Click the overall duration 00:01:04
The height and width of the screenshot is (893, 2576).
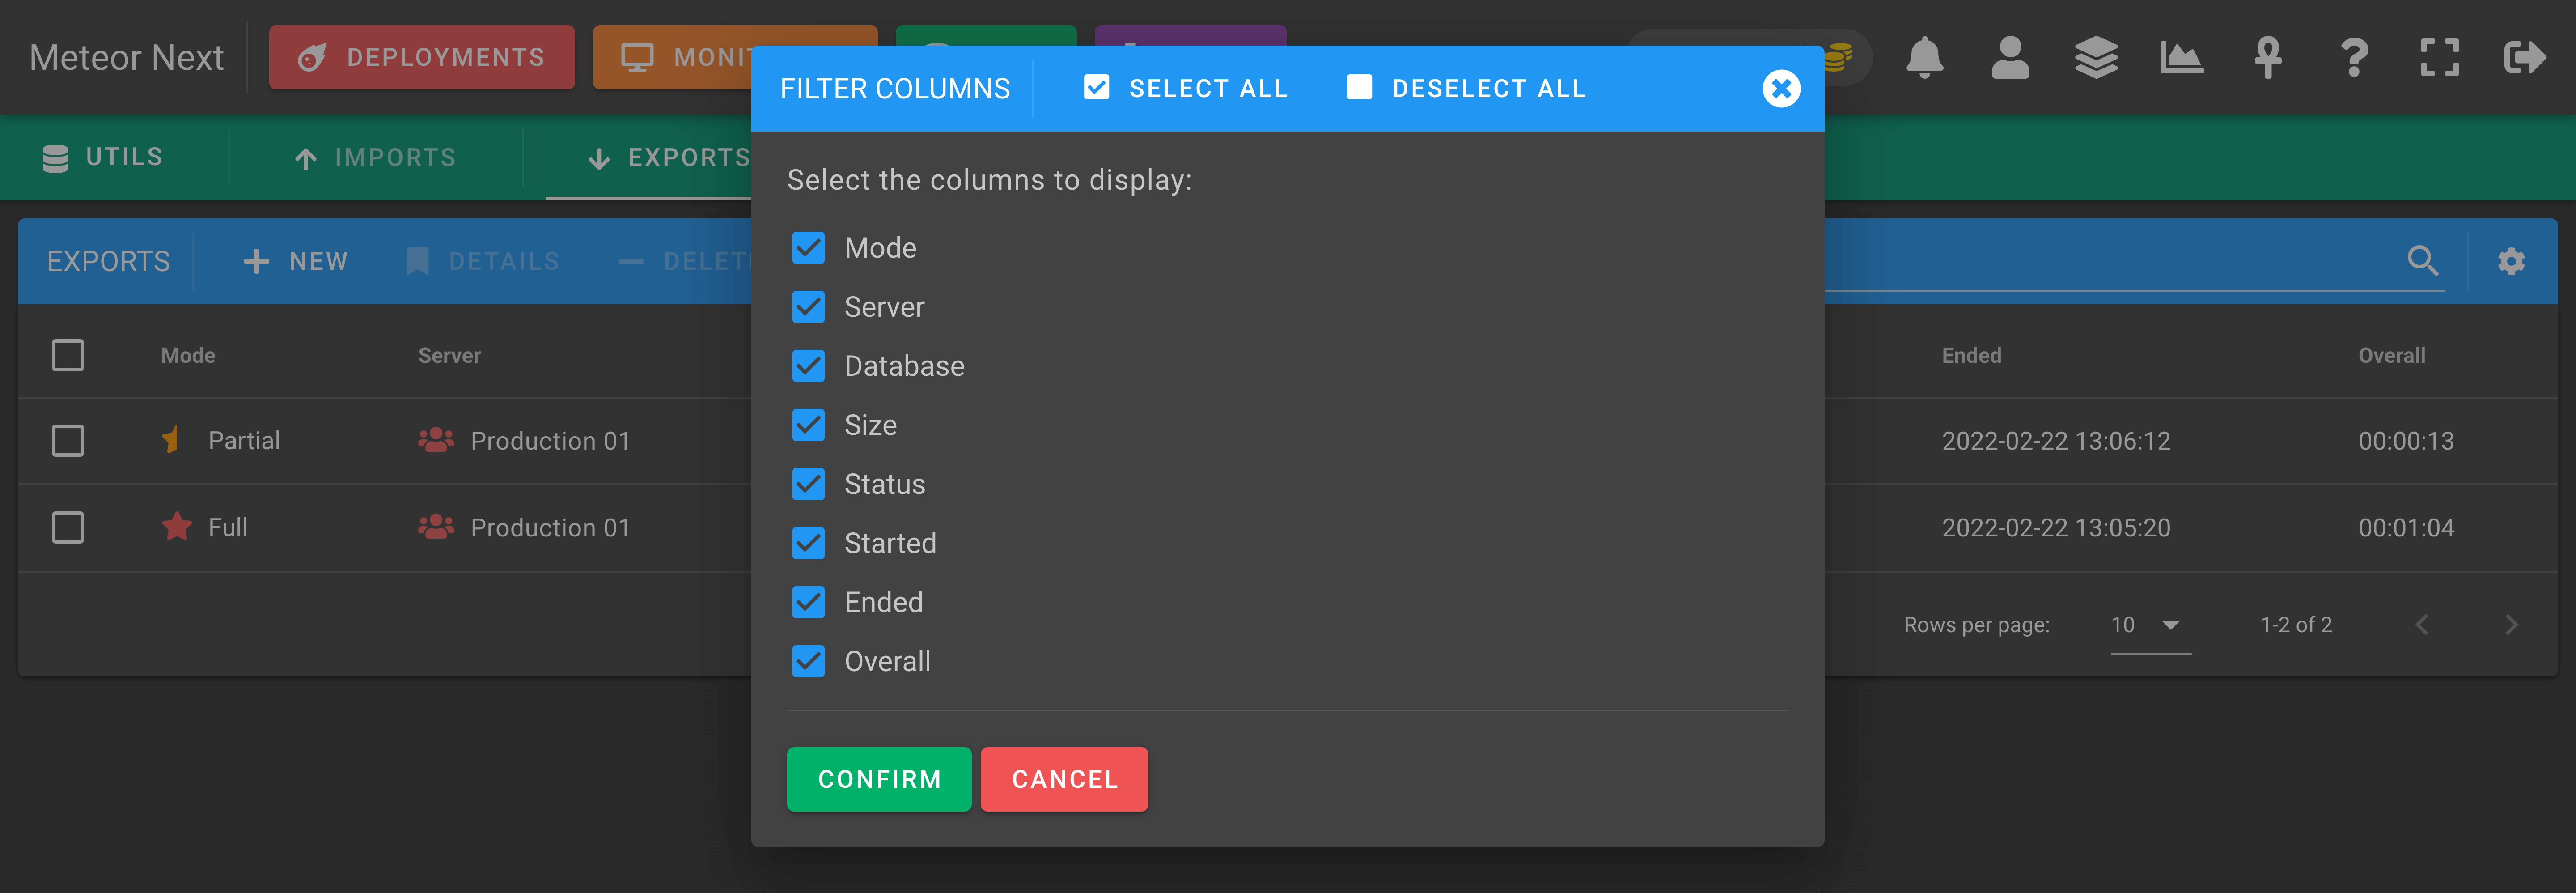2406,527
